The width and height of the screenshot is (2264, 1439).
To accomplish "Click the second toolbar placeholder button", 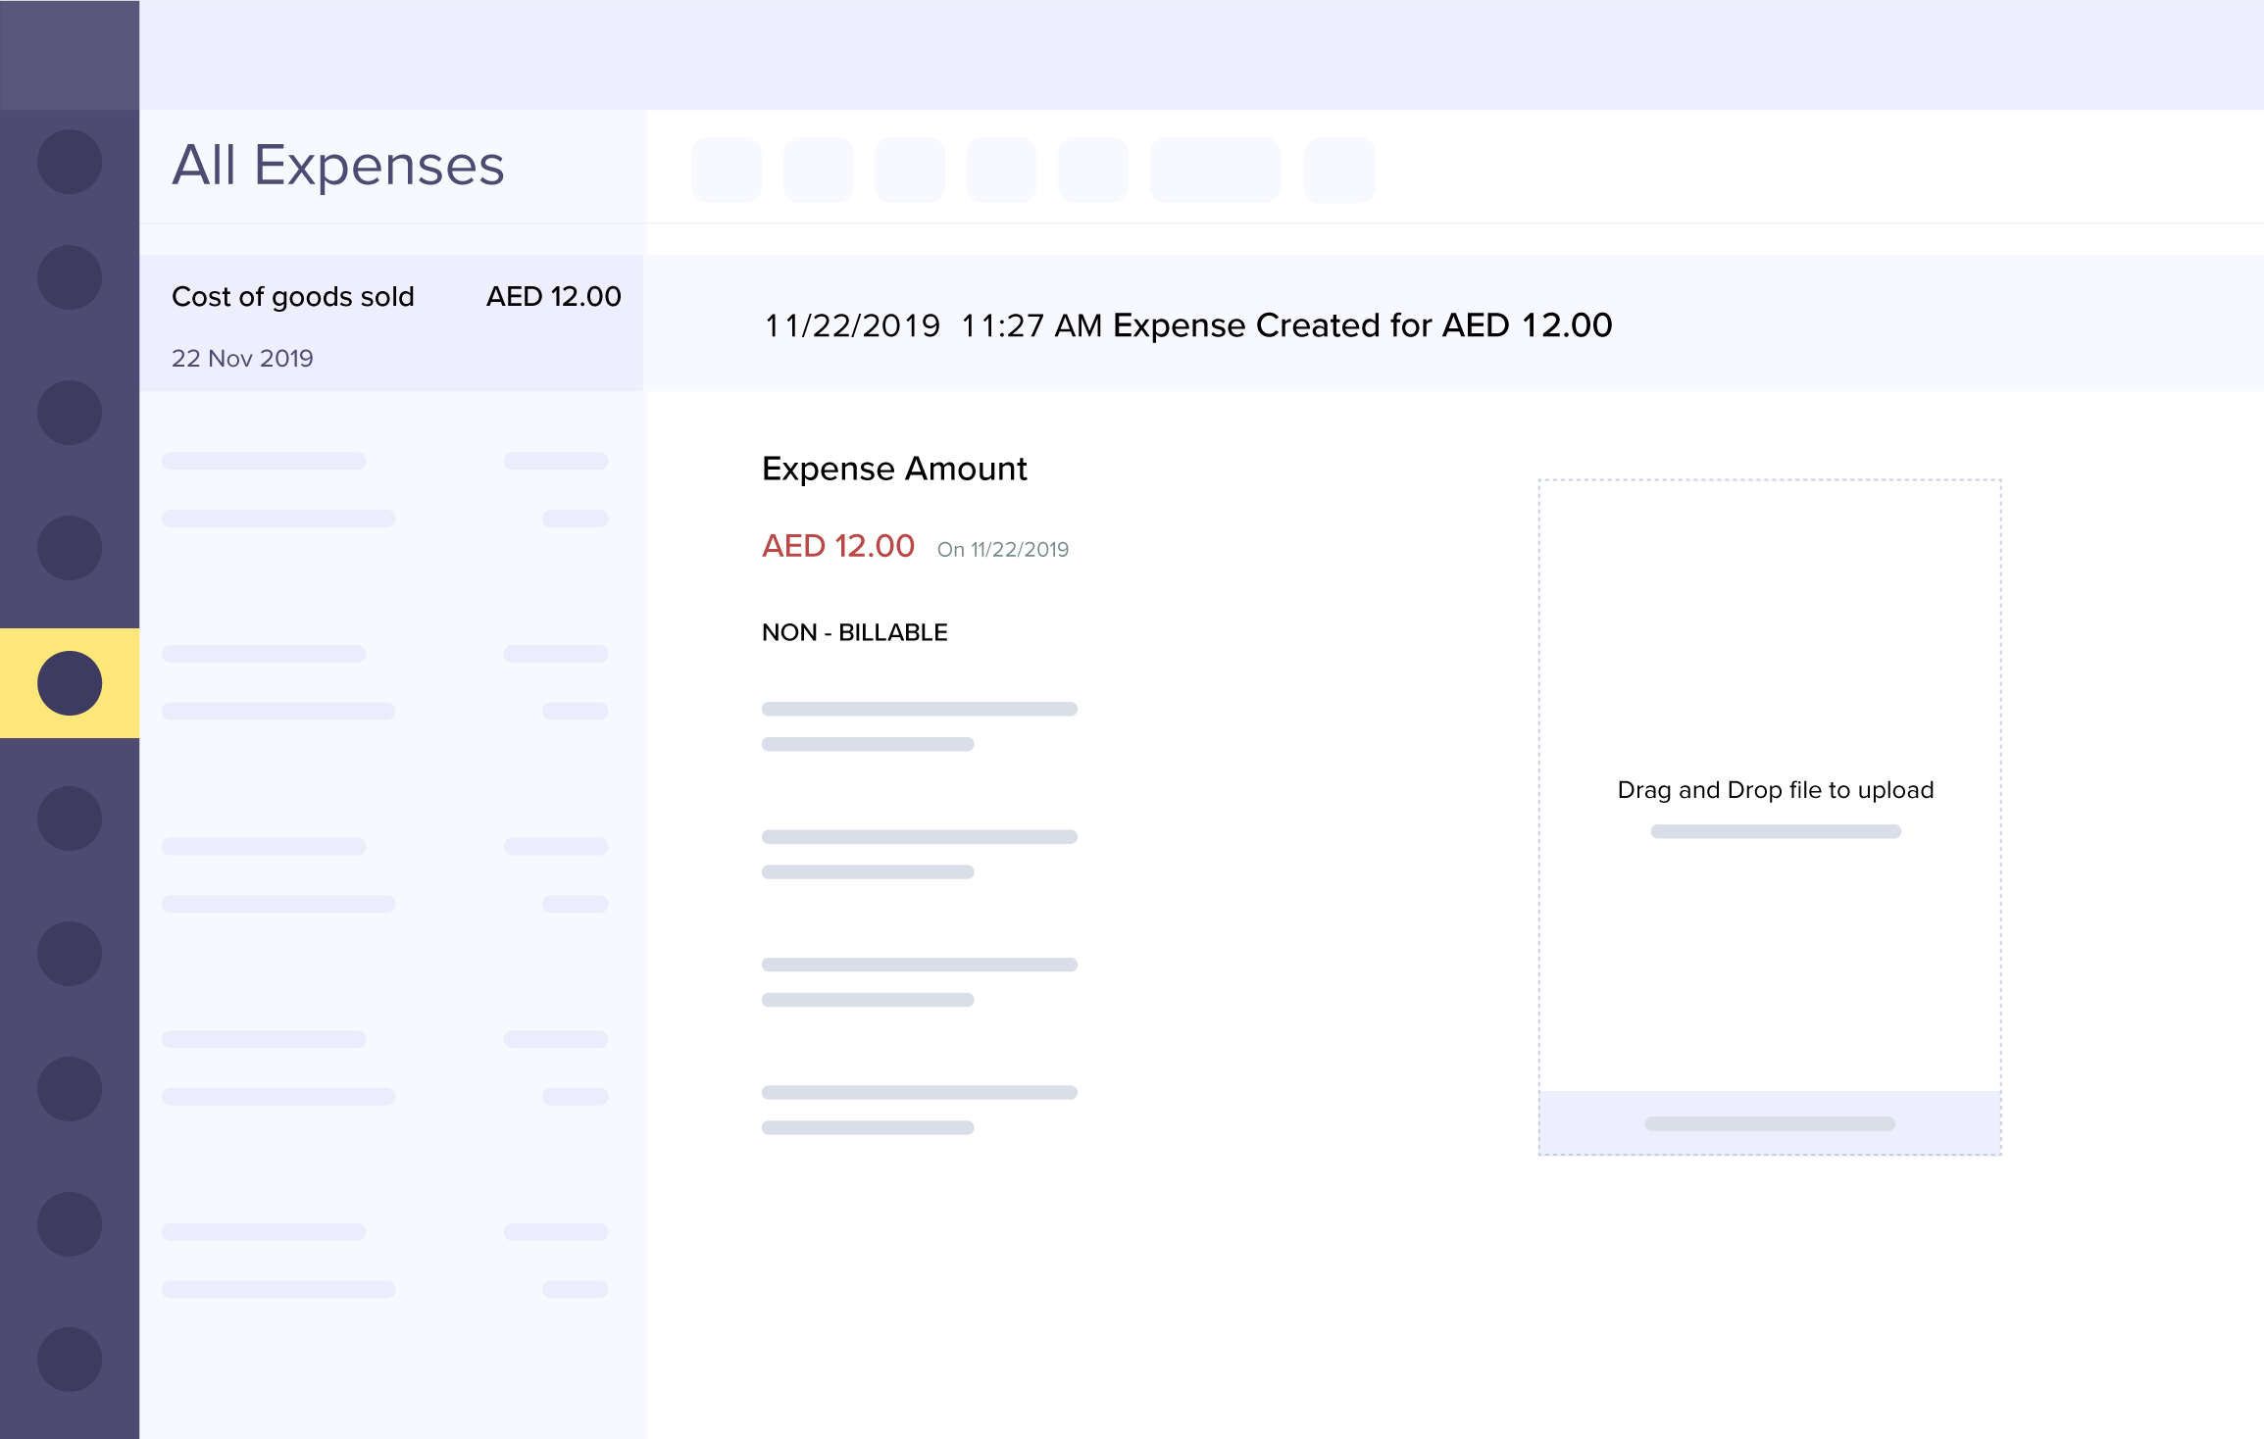I will [818, 171].
